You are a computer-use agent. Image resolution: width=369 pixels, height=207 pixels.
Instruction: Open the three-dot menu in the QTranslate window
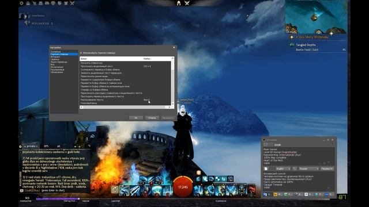click(x=333, y=144)
